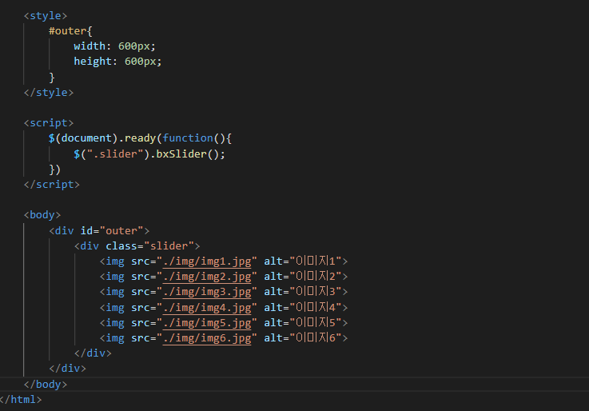Click the div id="outer" line

pos(99,230)
